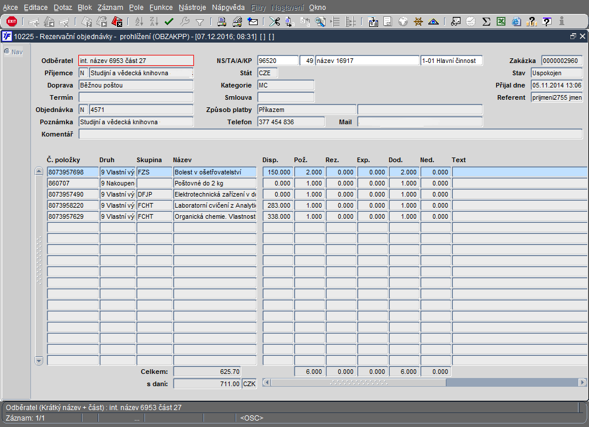Open the Záznam menu

point(110,8)
